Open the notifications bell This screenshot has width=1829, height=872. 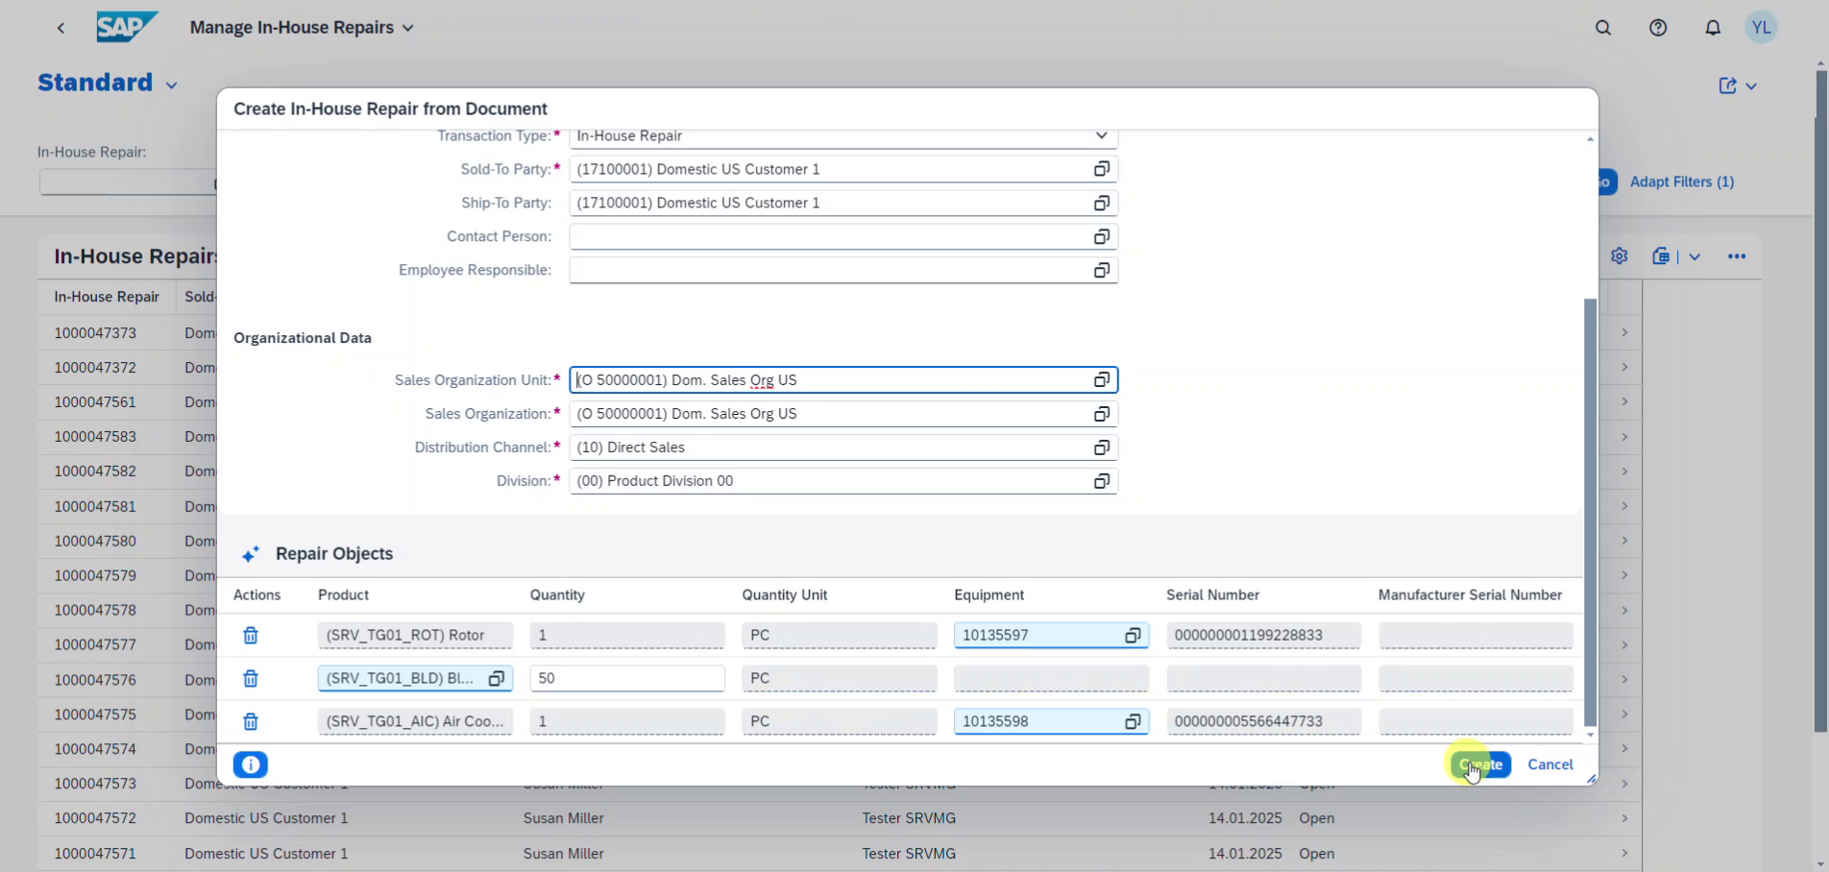pos(1713,28)
